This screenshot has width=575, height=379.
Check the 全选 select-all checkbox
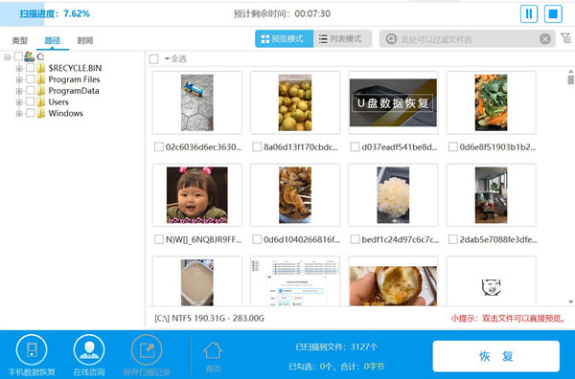pos(154,59)
